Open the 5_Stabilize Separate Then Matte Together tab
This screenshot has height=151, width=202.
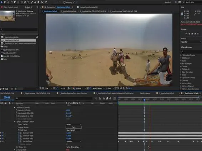tap(73, 93)
